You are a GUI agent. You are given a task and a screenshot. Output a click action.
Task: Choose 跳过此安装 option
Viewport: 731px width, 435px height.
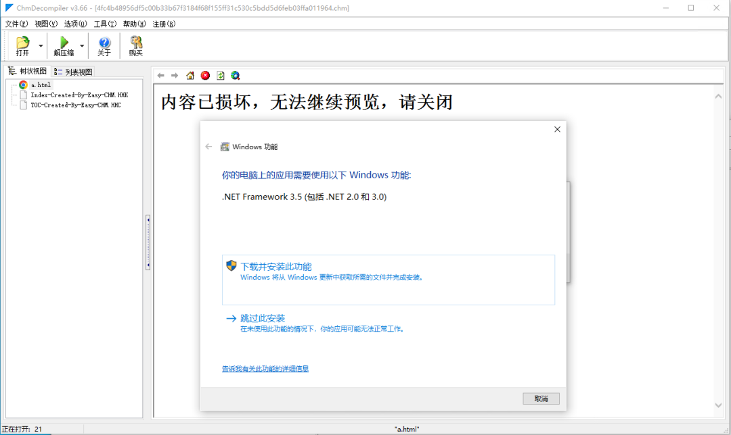click(389, 323)
